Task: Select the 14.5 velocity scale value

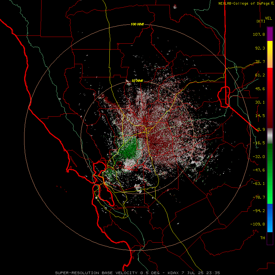Action: click(x=260, y=116)
